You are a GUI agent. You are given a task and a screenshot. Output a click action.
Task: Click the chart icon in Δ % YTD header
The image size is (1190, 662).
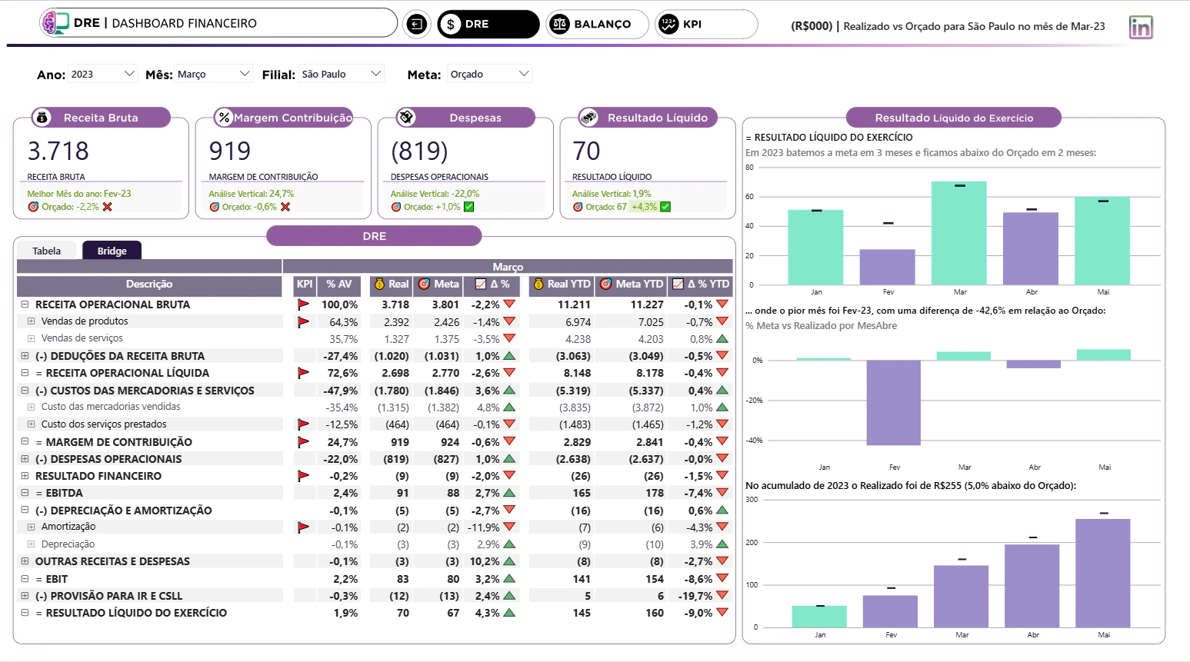pyautogui.click(x=678, y=284)
